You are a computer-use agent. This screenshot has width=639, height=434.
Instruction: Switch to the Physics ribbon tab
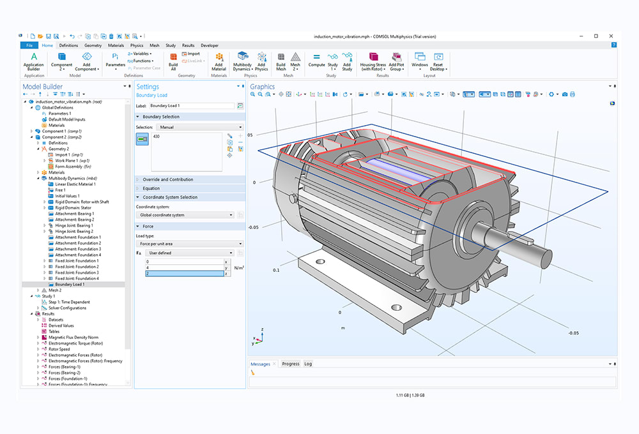137,46
